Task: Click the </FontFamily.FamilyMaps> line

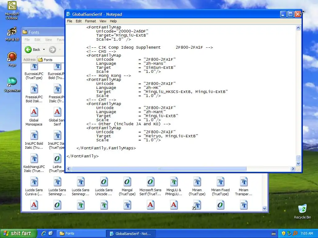Action: click(106, 148)
